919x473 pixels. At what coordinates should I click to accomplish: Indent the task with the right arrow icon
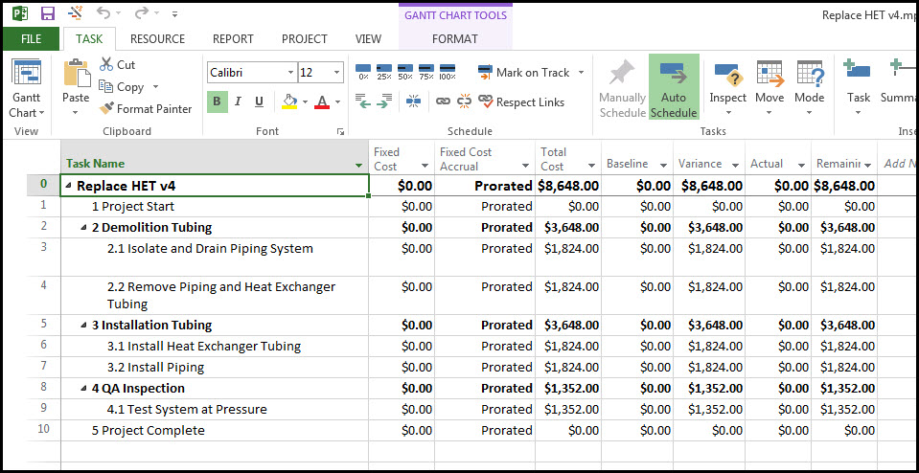click(384, 101)
